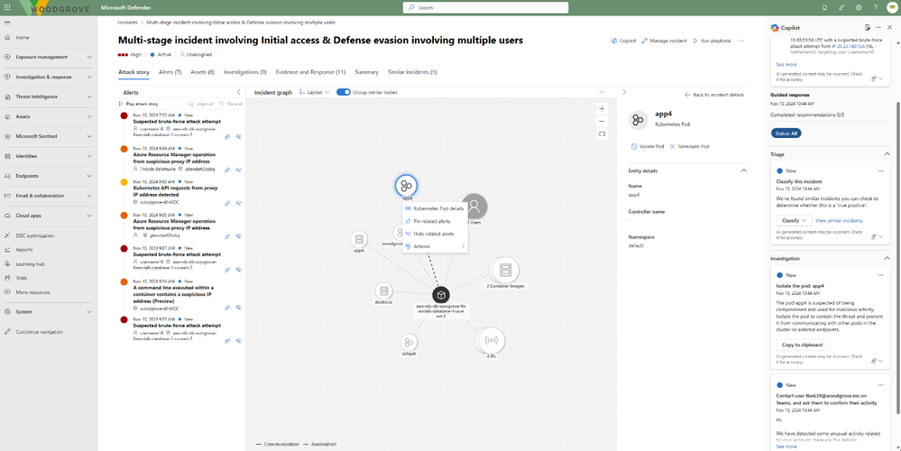The height and width of the screenshot is (451, 901).
Task: Pin the 9:54 AM command line alert
Action: [227, 308]
